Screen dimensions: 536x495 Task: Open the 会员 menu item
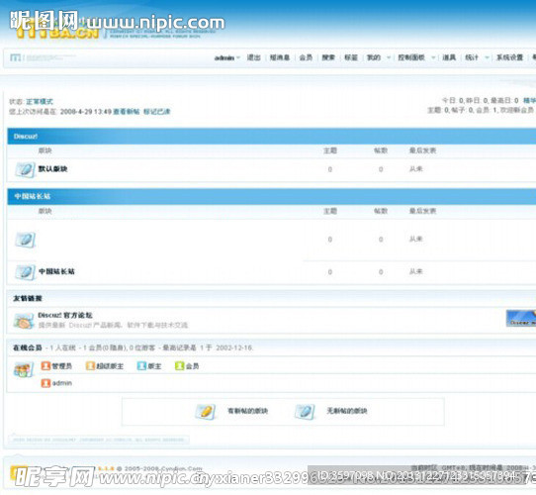[x=306, y=57]
